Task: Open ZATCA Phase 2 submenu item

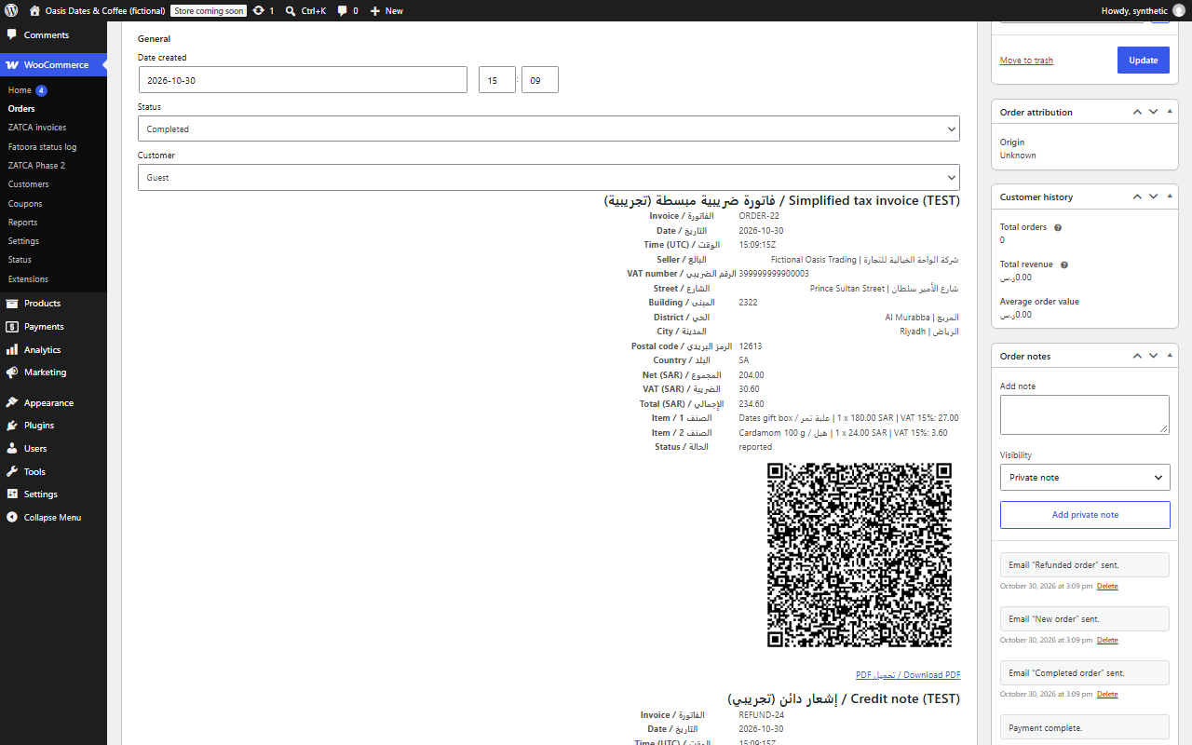Action: 36,166
